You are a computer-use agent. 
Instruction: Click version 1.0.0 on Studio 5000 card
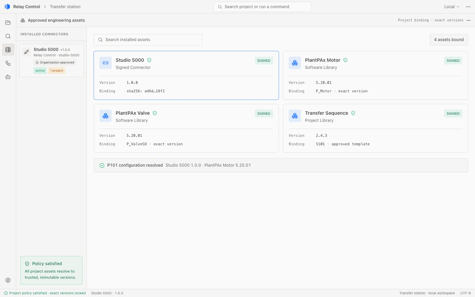132,83
